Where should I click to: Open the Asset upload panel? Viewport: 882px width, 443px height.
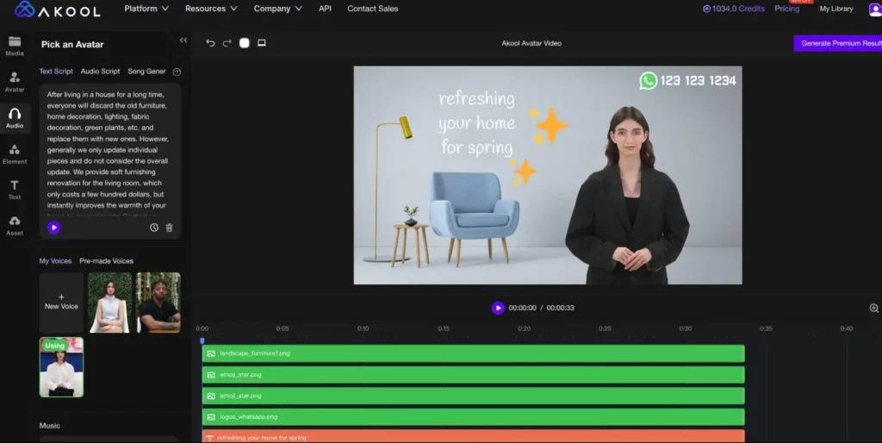click(15, 226)
